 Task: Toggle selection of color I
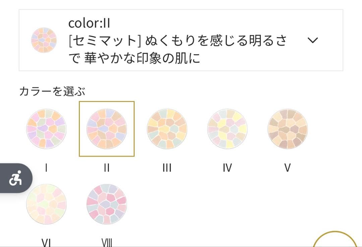click(x=46, y=129)
